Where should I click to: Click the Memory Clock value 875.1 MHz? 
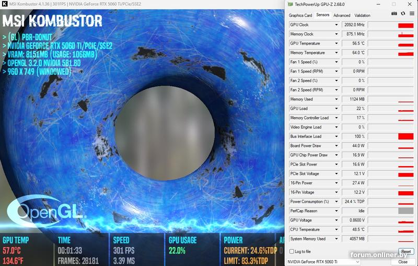[x=354, y=34]
